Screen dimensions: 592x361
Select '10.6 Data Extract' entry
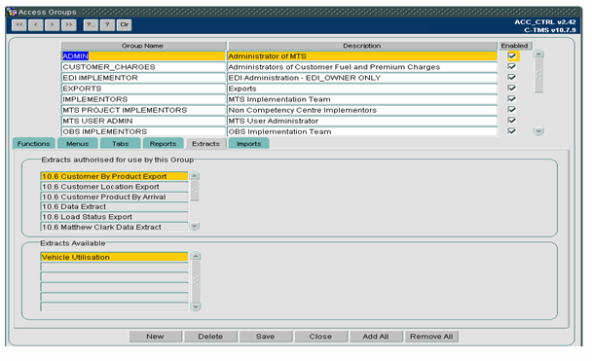(114, 206)
